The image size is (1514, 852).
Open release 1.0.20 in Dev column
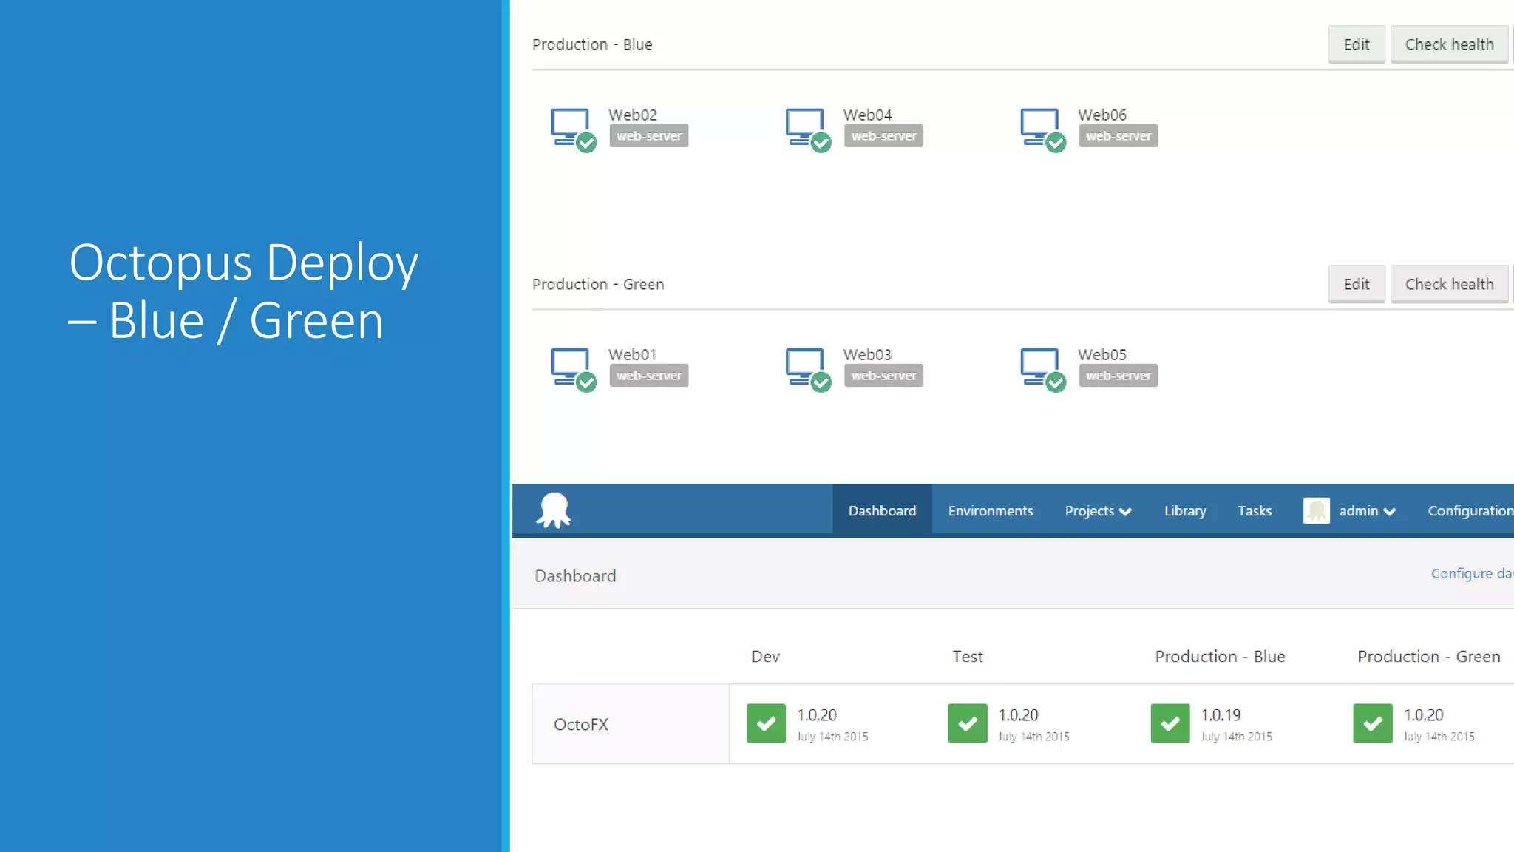coord(817,715)
